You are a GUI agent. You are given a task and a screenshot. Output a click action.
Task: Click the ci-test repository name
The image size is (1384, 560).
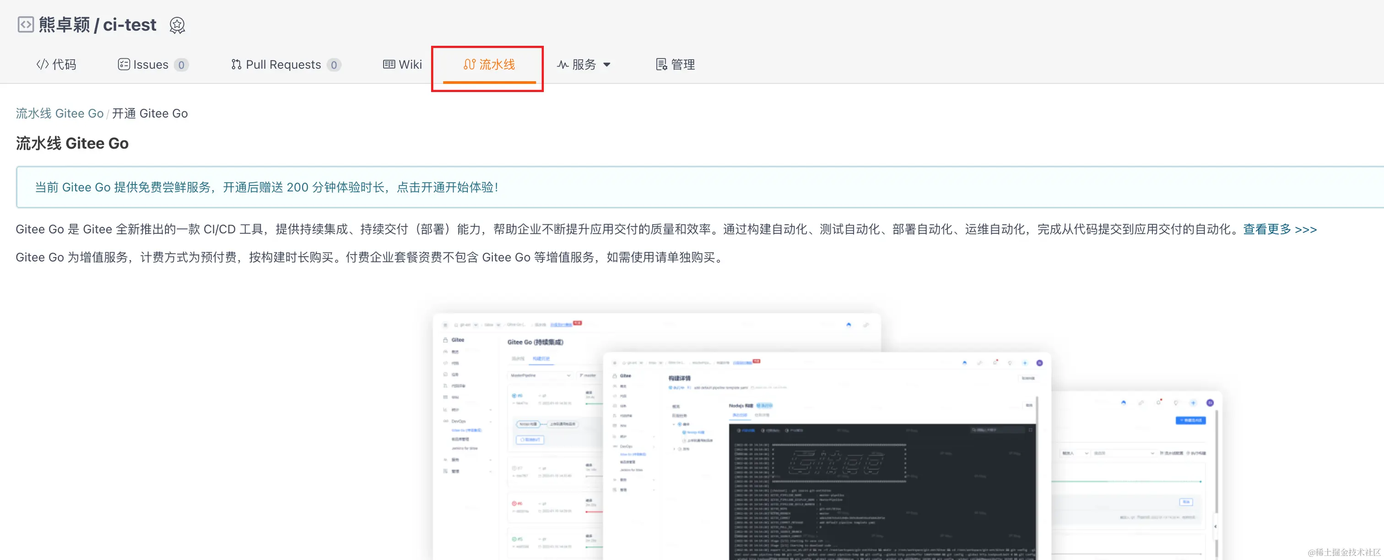click(130, 25)
